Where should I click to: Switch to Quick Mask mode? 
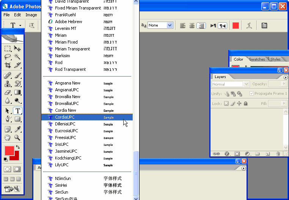pos(17,169)
